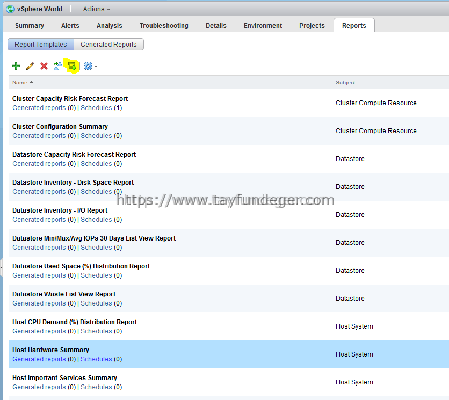The height and width of the screenshot is (400, 449).
Task: Open Schedules for Cluster Capacity Risk Forecast Report
Action: (96, 108)
